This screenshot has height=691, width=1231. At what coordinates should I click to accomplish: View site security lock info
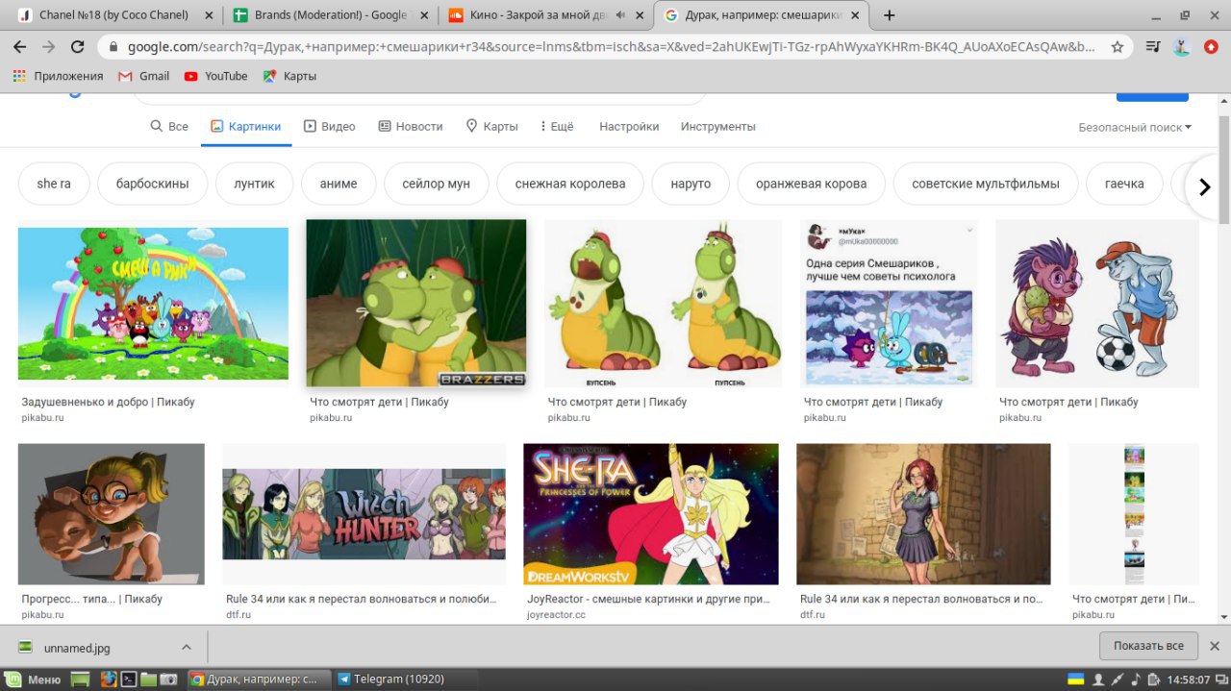[113, 46]
